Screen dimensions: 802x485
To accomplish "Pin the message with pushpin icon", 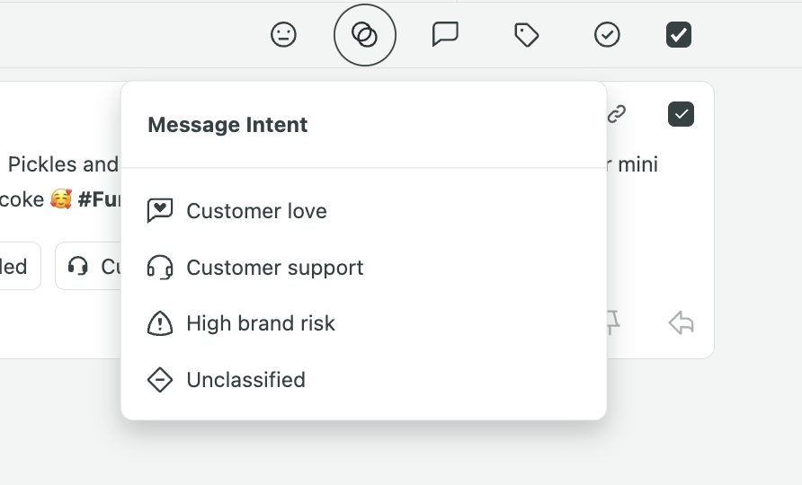I will pos(613,322).
